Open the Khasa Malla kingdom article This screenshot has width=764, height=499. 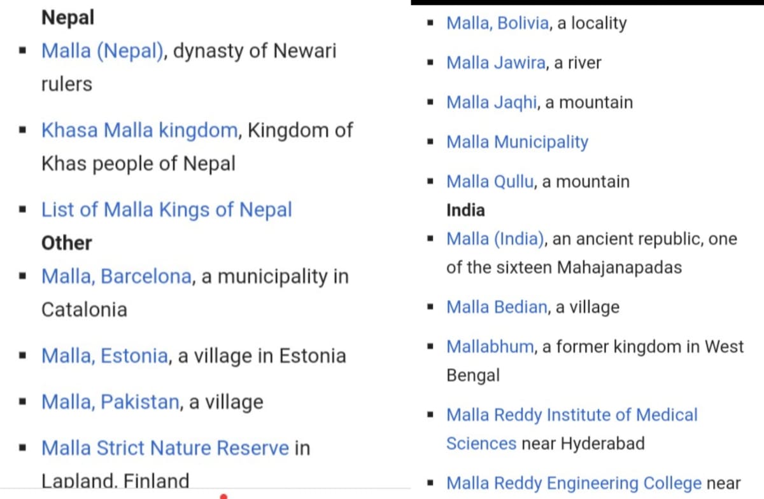pos(139,130)
